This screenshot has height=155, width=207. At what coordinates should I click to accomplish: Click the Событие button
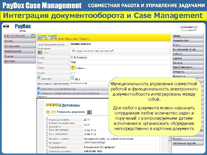point(188,54)
